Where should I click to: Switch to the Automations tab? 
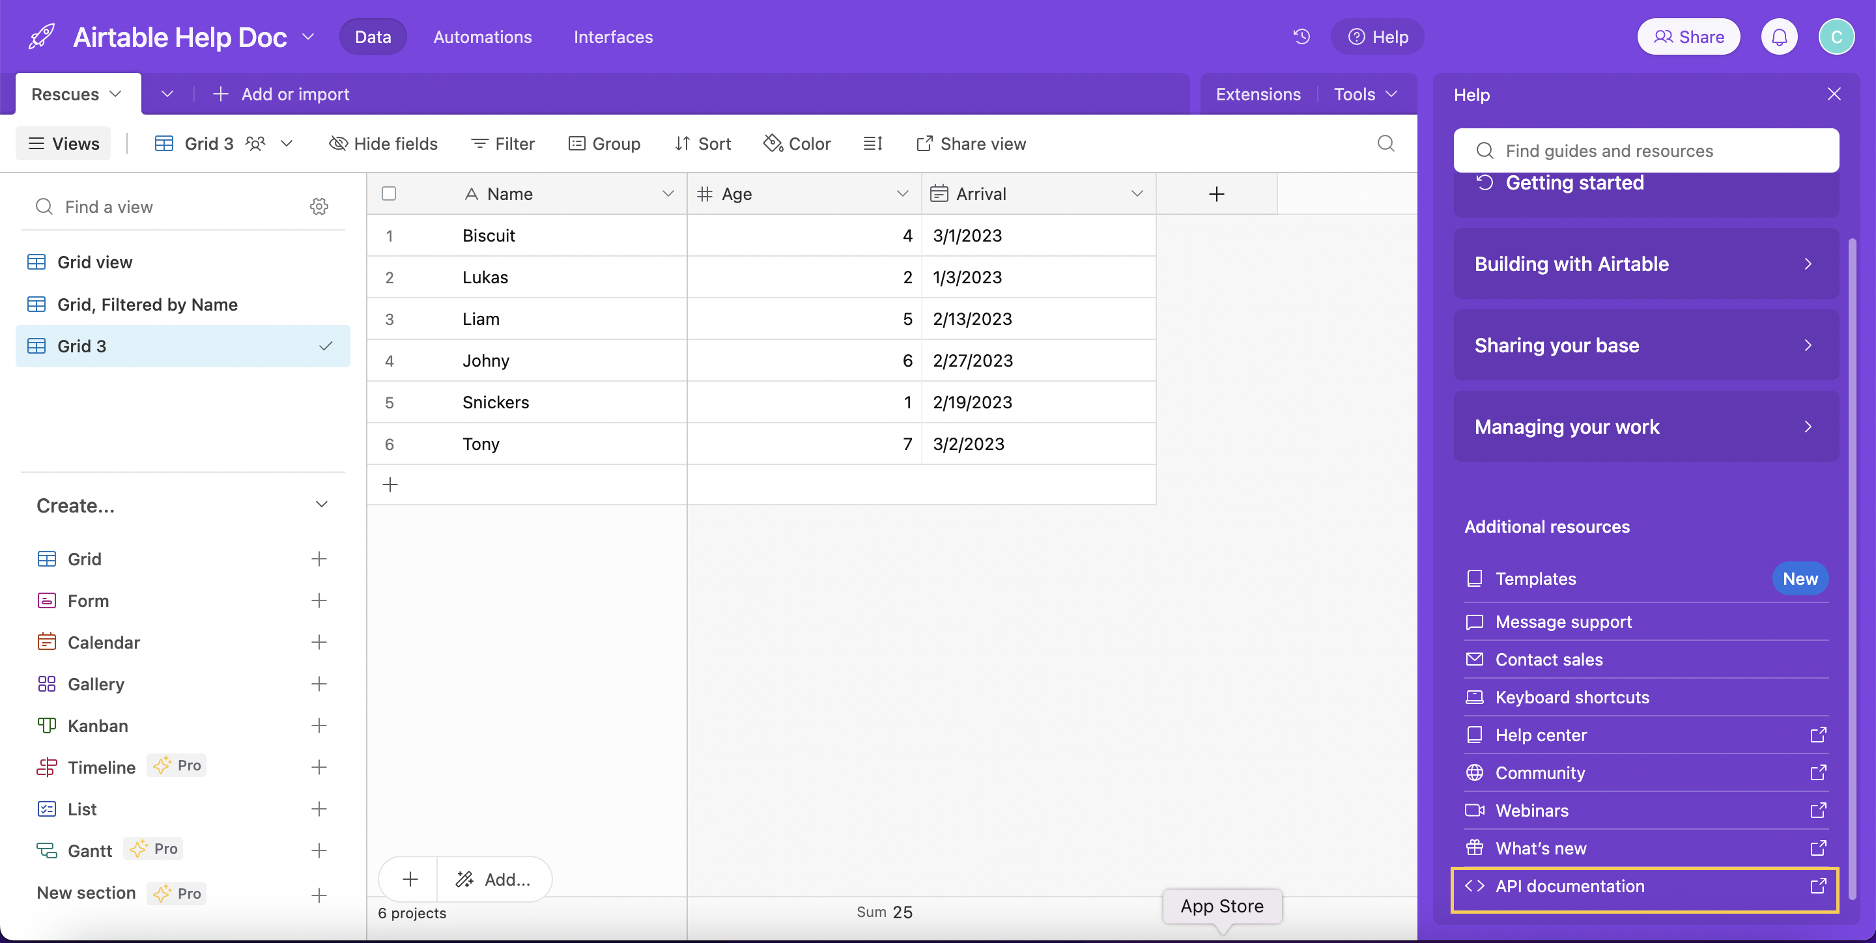click(482, 36)
